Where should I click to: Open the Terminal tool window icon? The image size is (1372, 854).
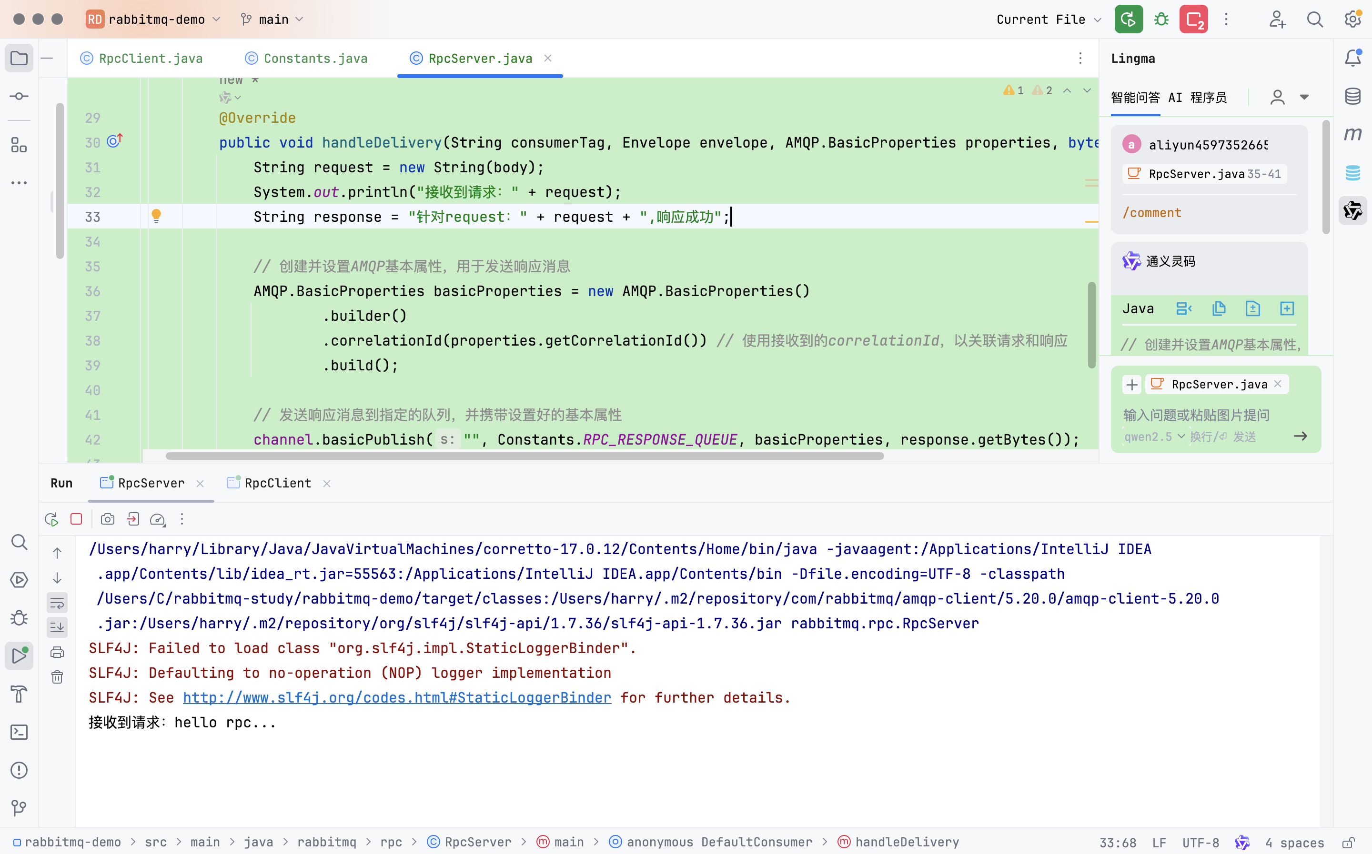[x=19, y=732]
